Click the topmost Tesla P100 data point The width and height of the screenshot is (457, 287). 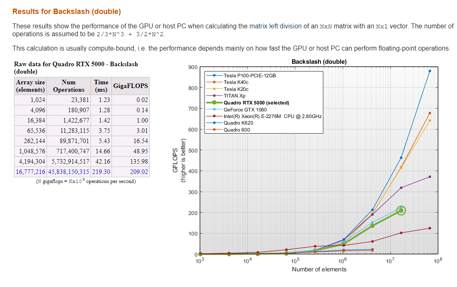pyautogui.click(x=429, y=71)
